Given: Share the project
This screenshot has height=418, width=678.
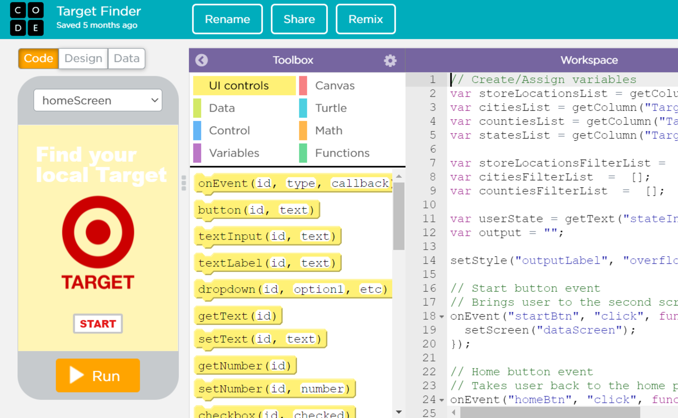Looking at the screenshot, I should [299, 19].
